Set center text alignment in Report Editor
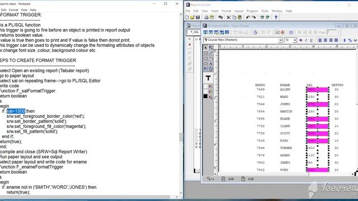 tap(326, 40)
